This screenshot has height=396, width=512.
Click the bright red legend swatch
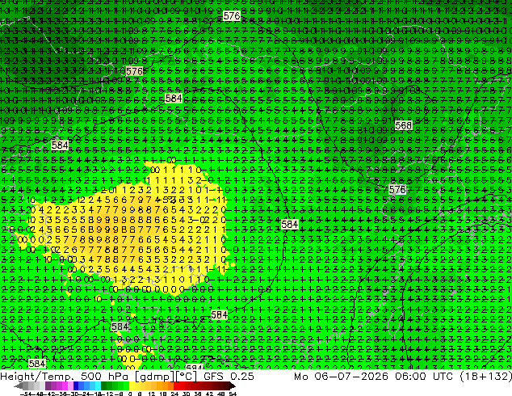[x=176, y=385]
